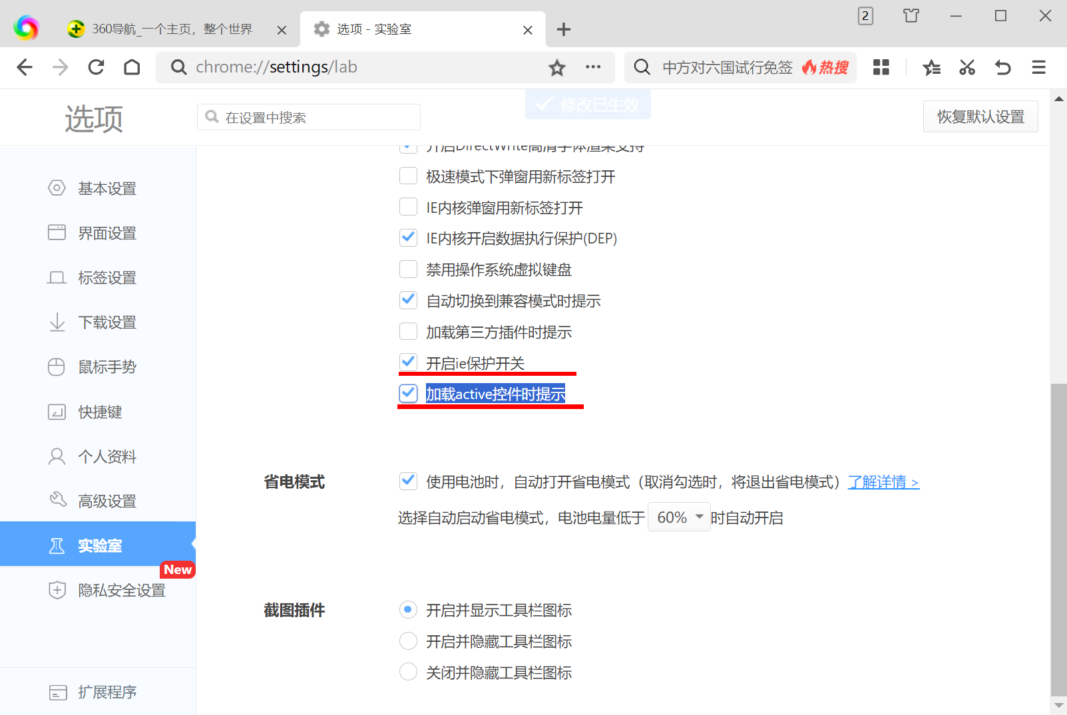The width and height of the screenshot is (1067, 715).
Task: Click the 了解详情 link
Action: click(883, 482)
